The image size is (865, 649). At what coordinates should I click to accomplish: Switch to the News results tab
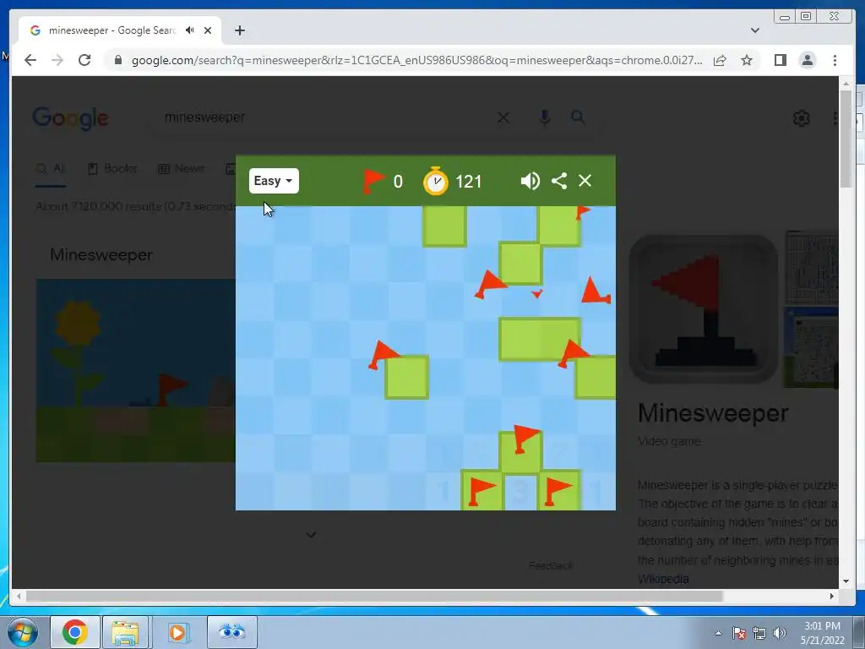pos(181,169)
